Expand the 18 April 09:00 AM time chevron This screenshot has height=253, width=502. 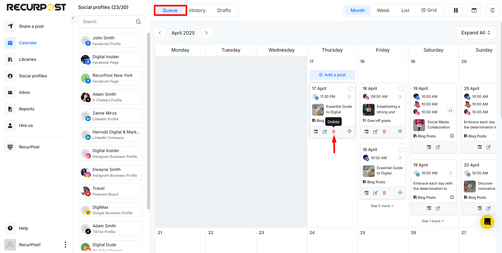pos(400,96)
